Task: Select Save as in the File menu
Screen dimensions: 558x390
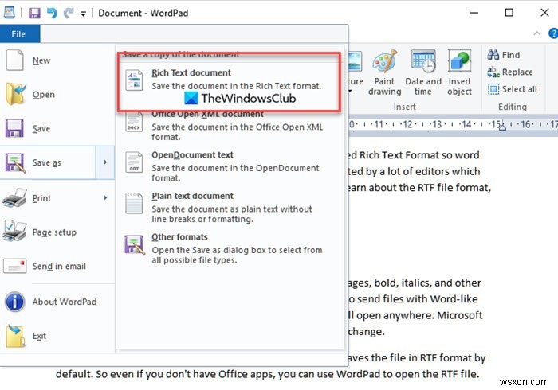Action: [x=48, y=162]
